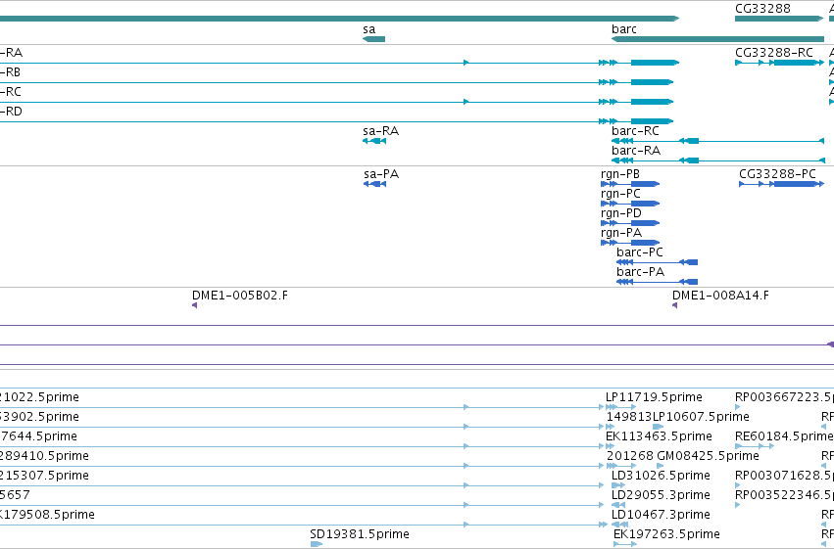Click the LD10467.3prime EST label
This screenshot has height=549, width=834.
661,515
